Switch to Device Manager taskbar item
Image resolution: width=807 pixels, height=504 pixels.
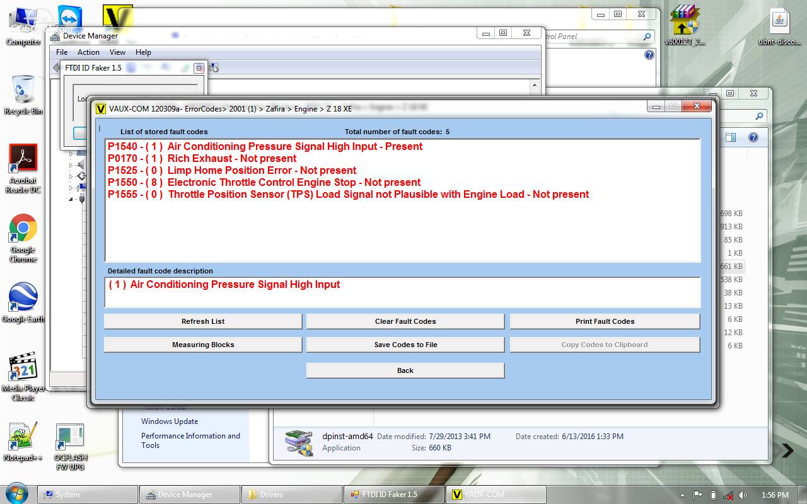(190, 495)
